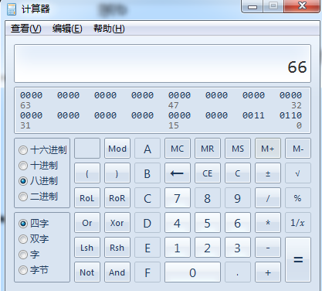322x291 pixels.
Task: Click the decimal point button
Action: pyautogui.click(x=238, y=272)
